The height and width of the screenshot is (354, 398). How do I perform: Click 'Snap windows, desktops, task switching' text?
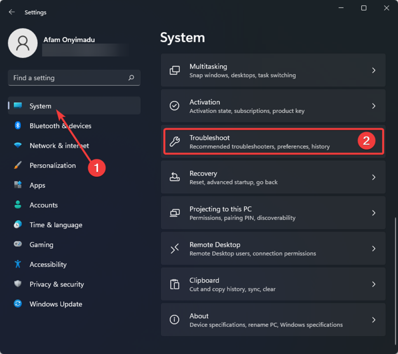click(243, 75)
